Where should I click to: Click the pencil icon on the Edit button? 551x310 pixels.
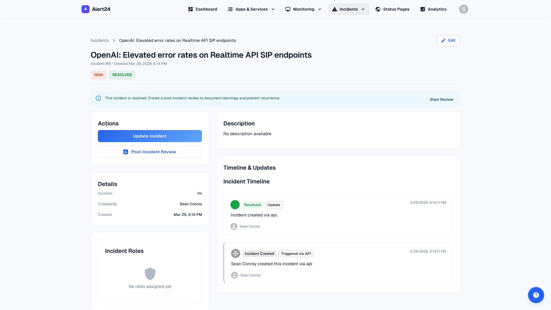tap(443, 40)
